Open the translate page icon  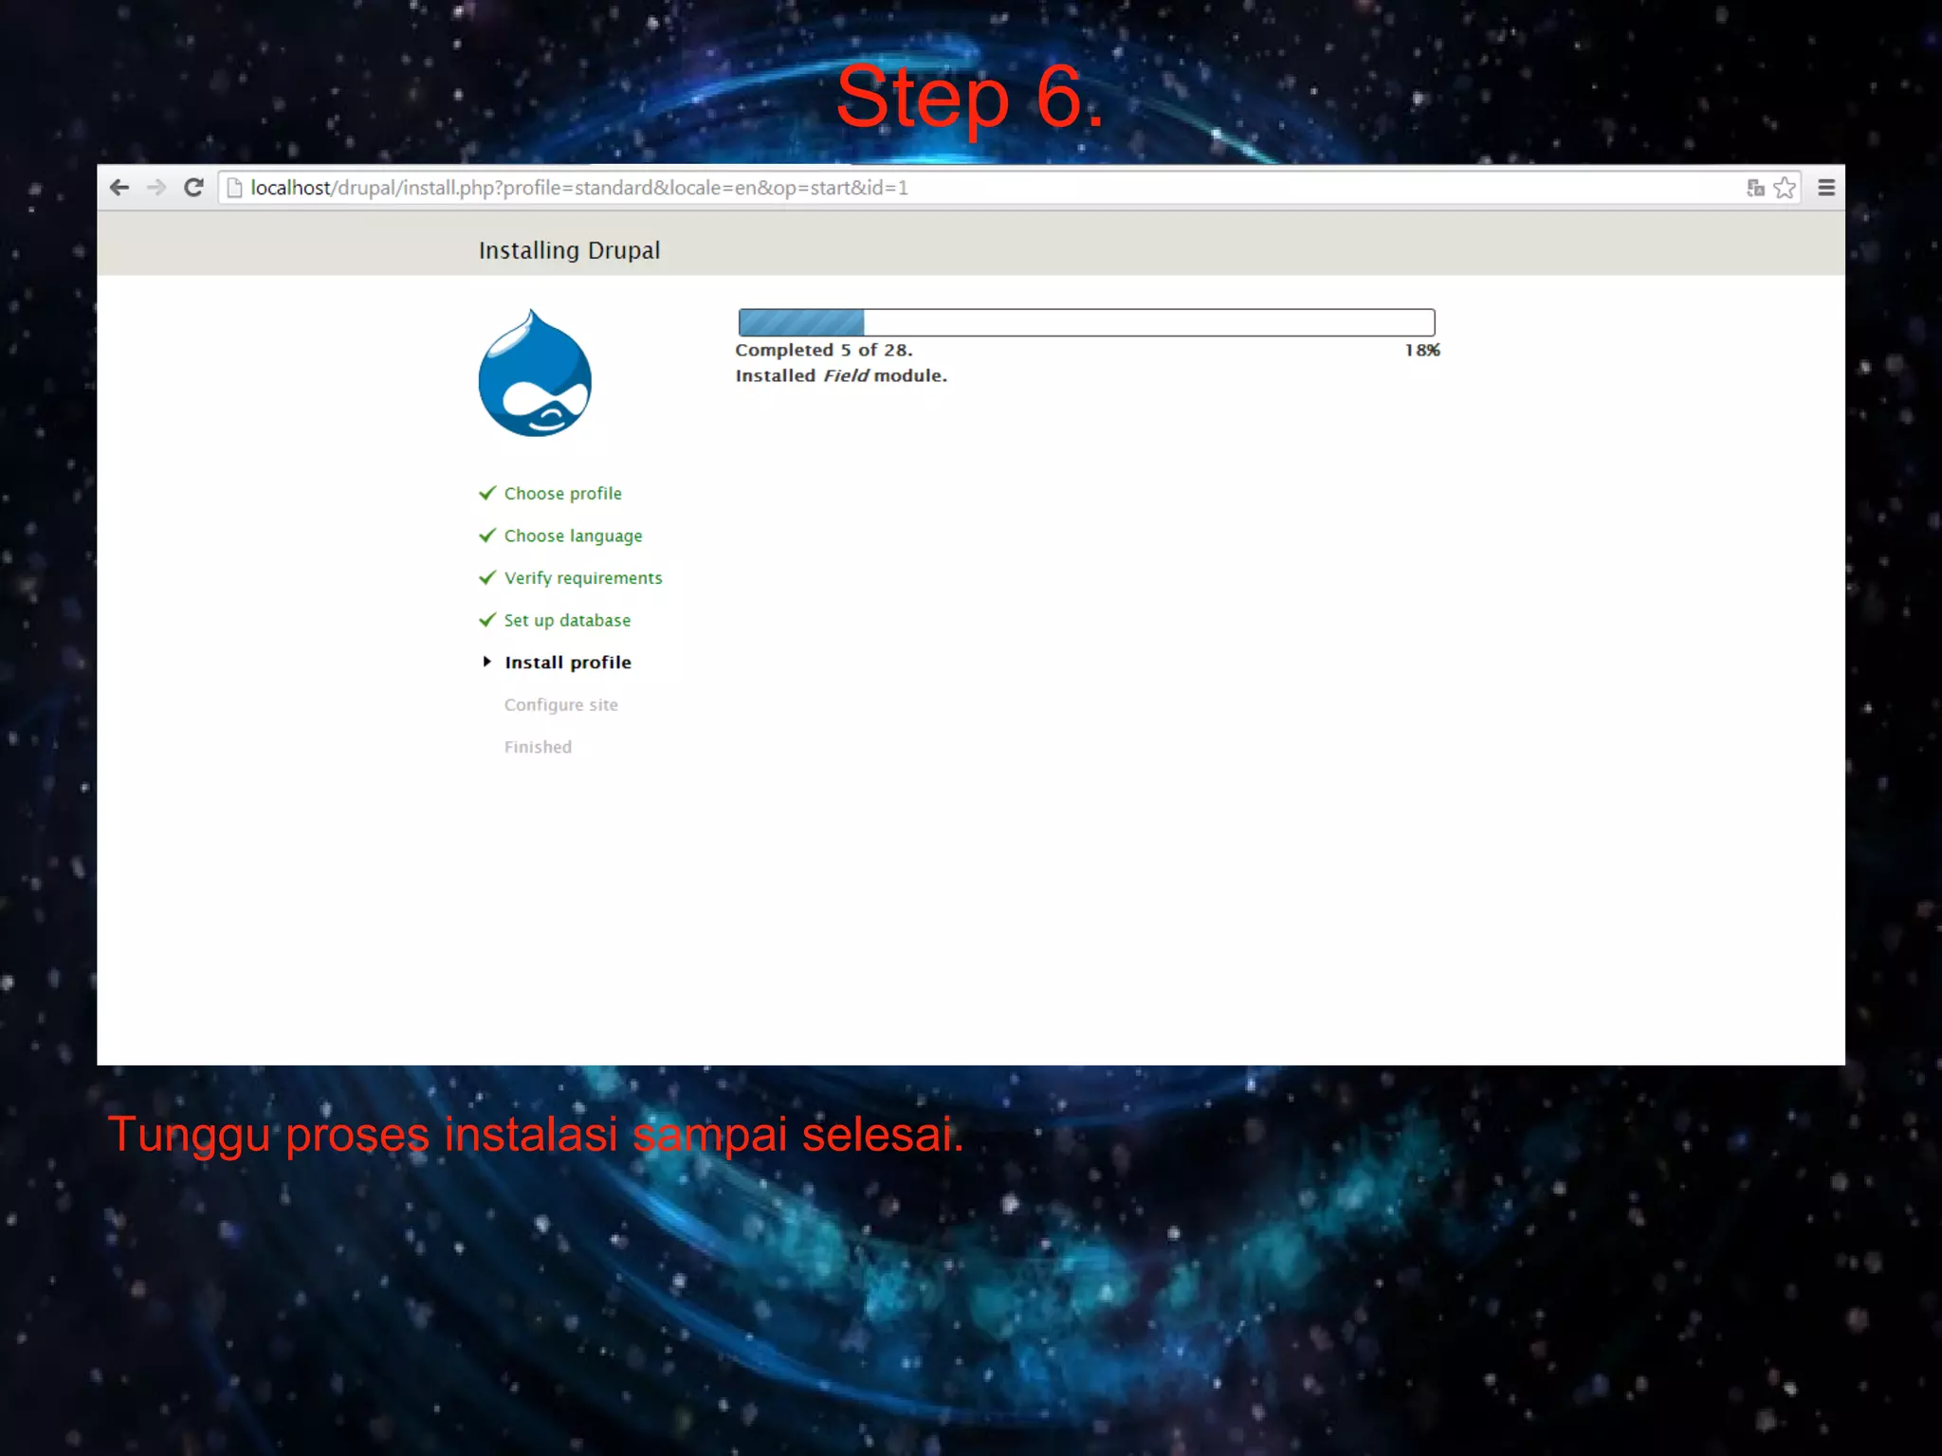pyautogui.click(x=1755, y=188)
